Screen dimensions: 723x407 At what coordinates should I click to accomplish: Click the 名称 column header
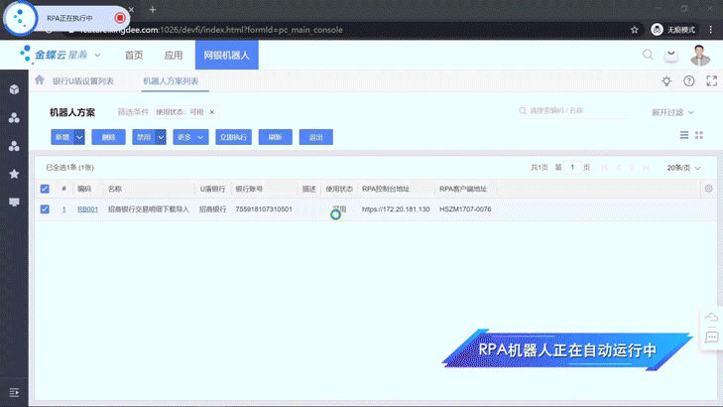[x=115, y=189]
